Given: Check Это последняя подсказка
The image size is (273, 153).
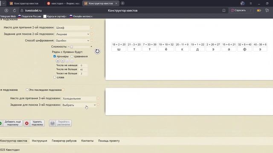Looking at the screenshot, I should [27, 90].
